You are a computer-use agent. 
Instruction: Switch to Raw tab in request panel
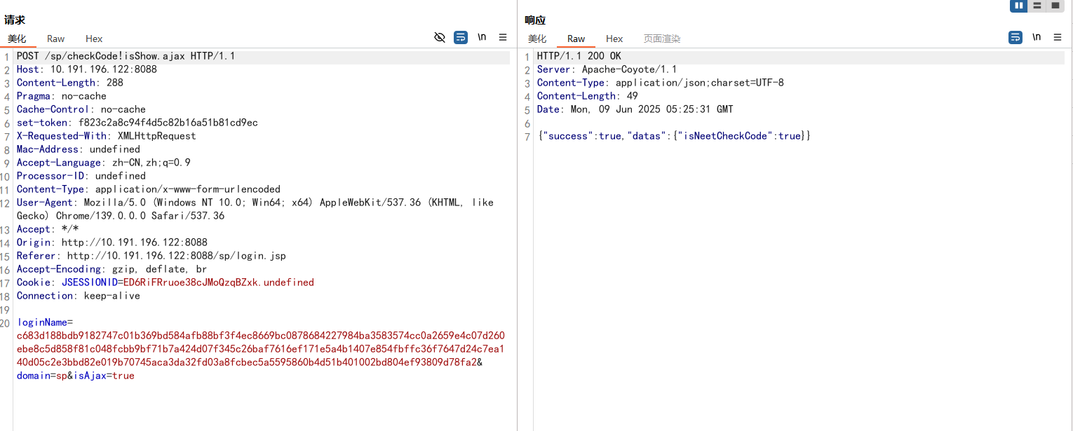pos(56,39)
